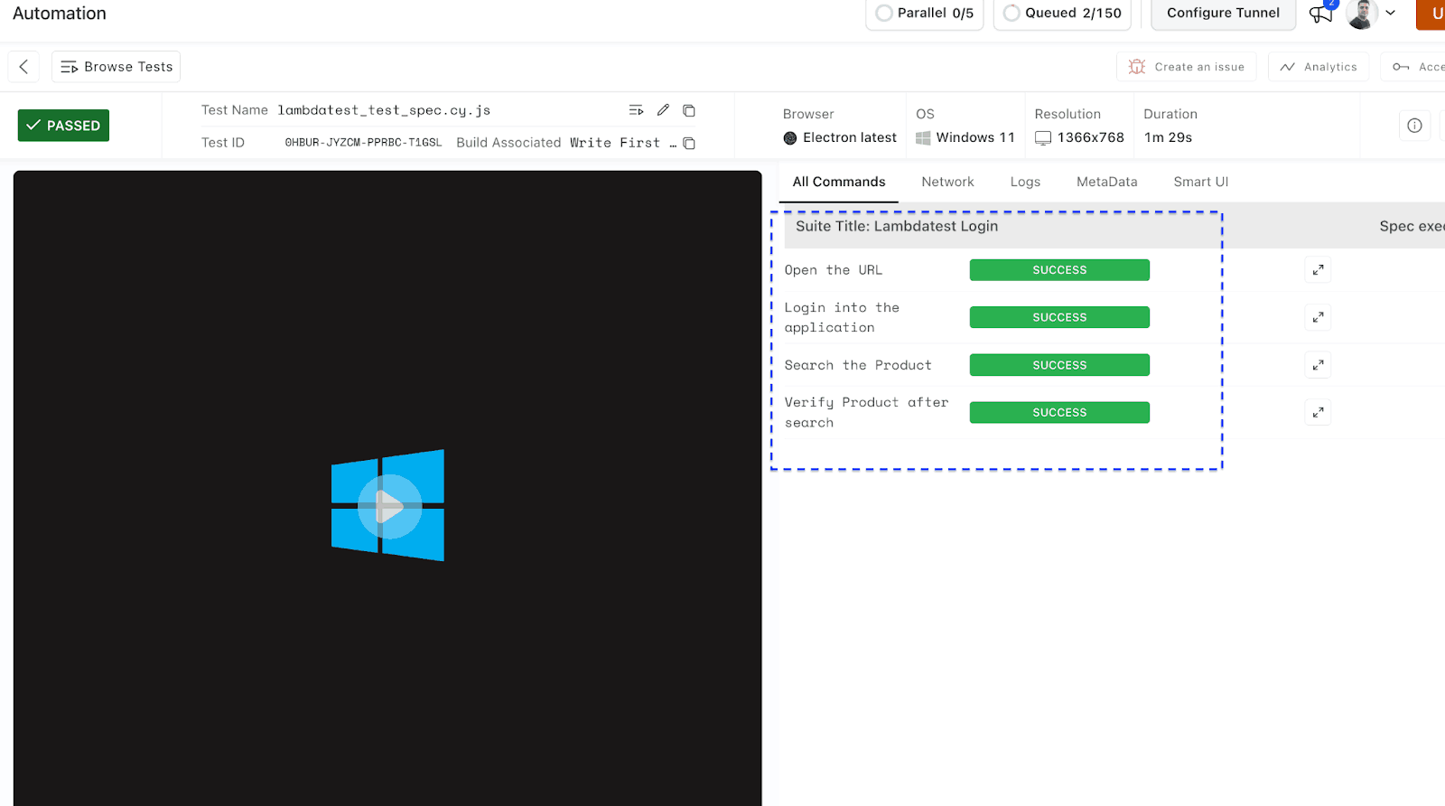Open the test list icon beside test name
The width and height of the screenshot is (1445, 806).
pos(636,110)
